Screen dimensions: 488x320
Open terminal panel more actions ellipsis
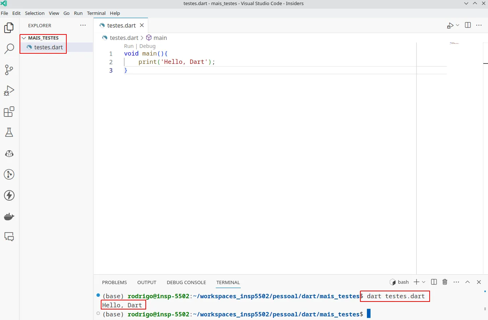pos(456,282)
